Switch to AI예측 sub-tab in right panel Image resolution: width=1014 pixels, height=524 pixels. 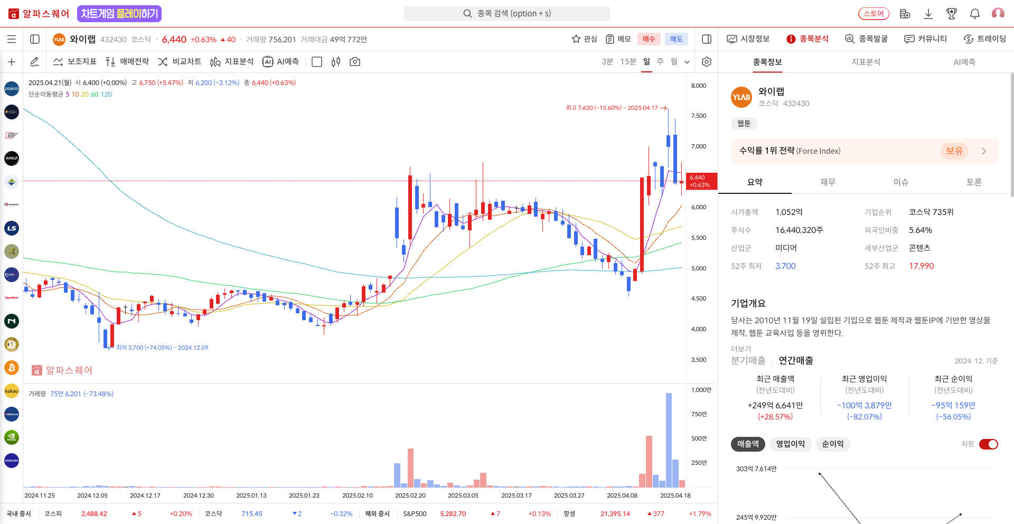click(x=964, y=62)
